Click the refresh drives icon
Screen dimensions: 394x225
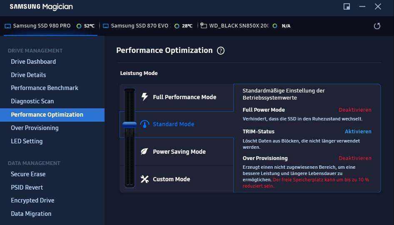click(377, 26)
